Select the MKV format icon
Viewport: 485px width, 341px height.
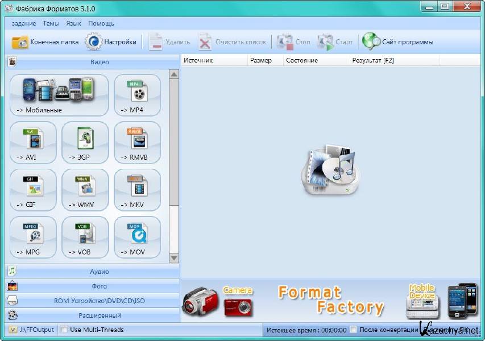(x=137, y=190)
